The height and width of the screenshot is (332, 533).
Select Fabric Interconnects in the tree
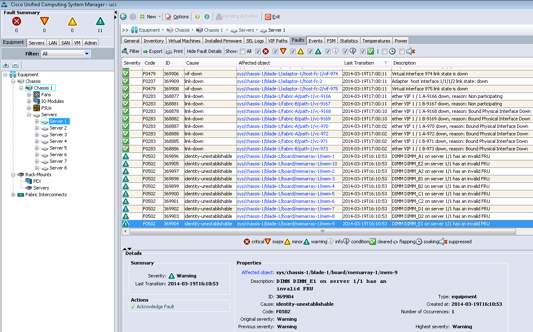[46, 195]
